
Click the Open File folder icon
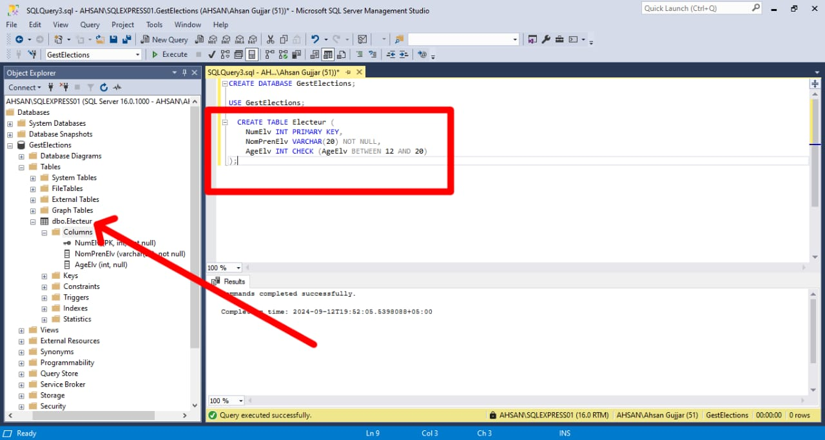(100, 39)
